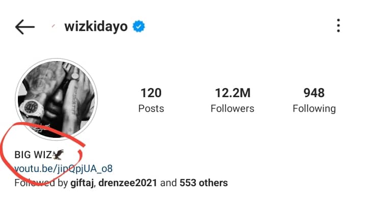
Task: Open follower drenzee2021's profile
Action: 127,183
